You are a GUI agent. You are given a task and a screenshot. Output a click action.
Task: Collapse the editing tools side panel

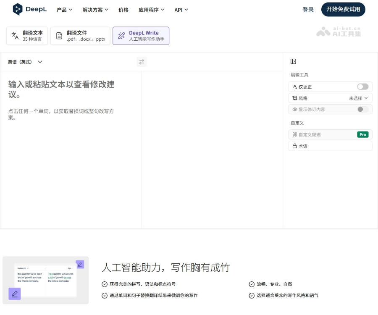[293, 61]
